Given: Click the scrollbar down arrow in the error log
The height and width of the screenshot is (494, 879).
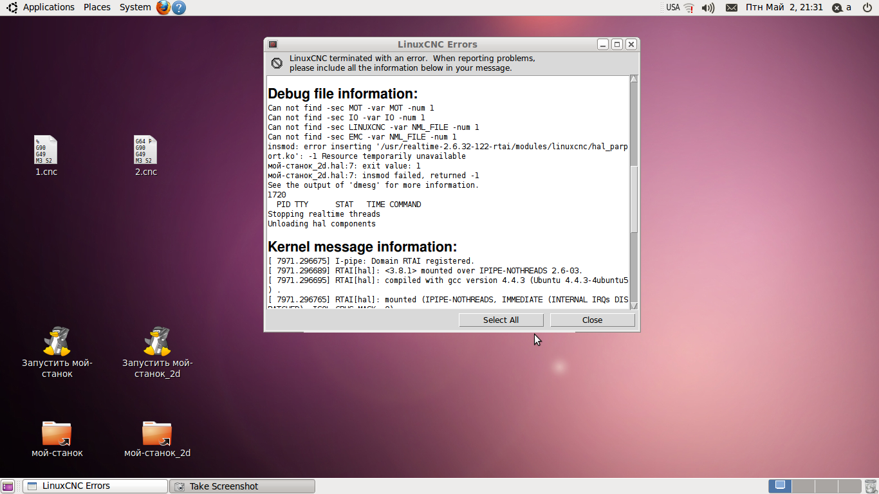Looking at the screenshot, I should click(x=634, y=306).
